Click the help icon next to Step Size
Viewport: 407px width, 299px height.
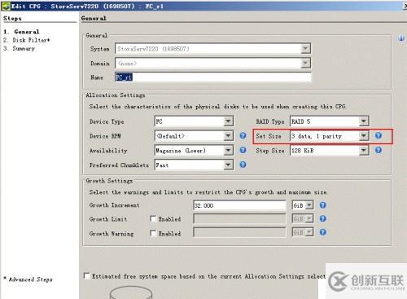[x=379, y=150]
